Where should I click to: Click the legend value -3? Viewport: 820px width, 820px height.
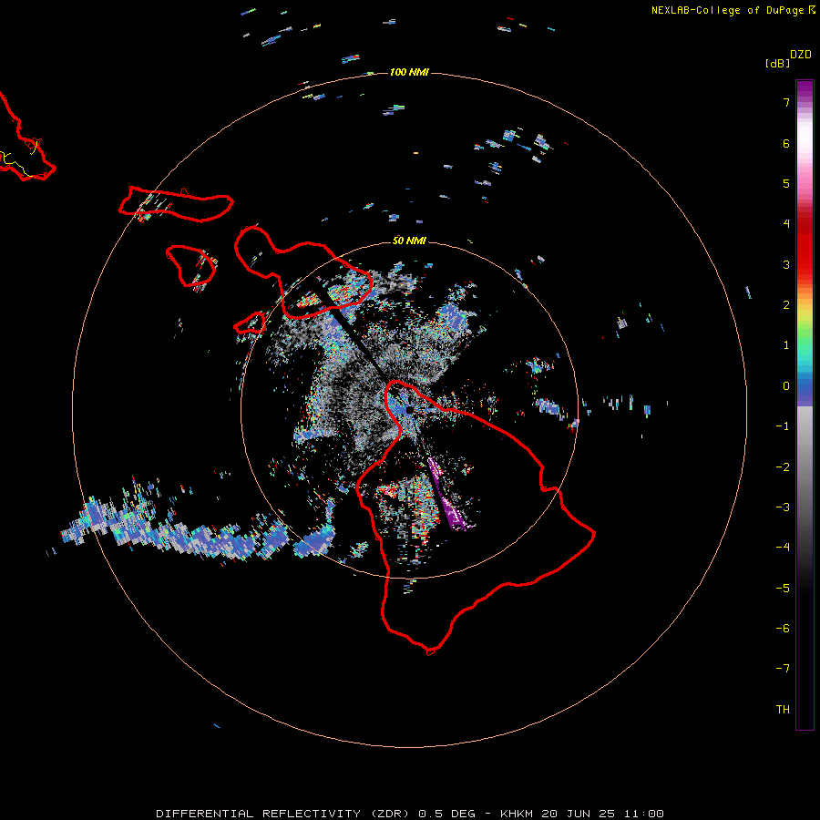pyautogui.click(x=783, y=507)
